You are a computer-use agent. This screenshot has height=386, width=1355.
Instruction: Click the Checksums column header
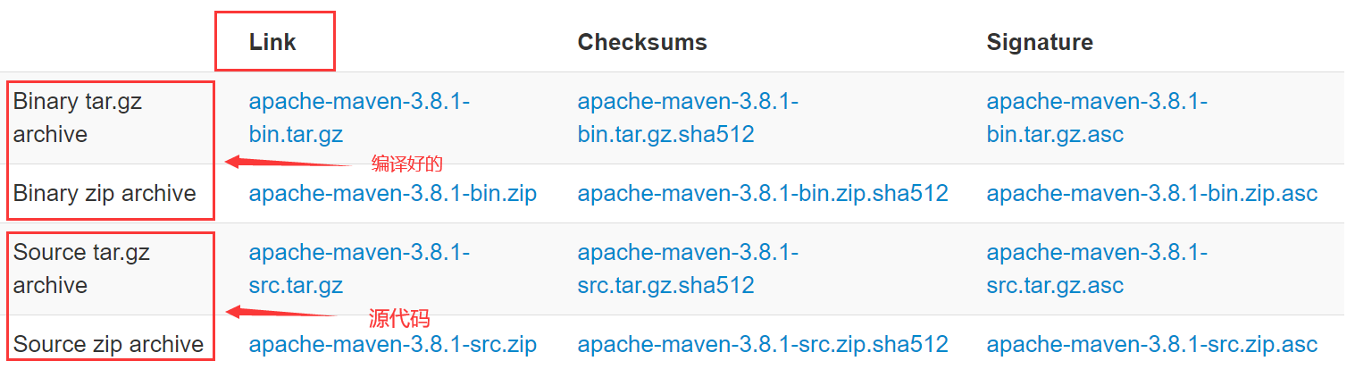(641, 42)
